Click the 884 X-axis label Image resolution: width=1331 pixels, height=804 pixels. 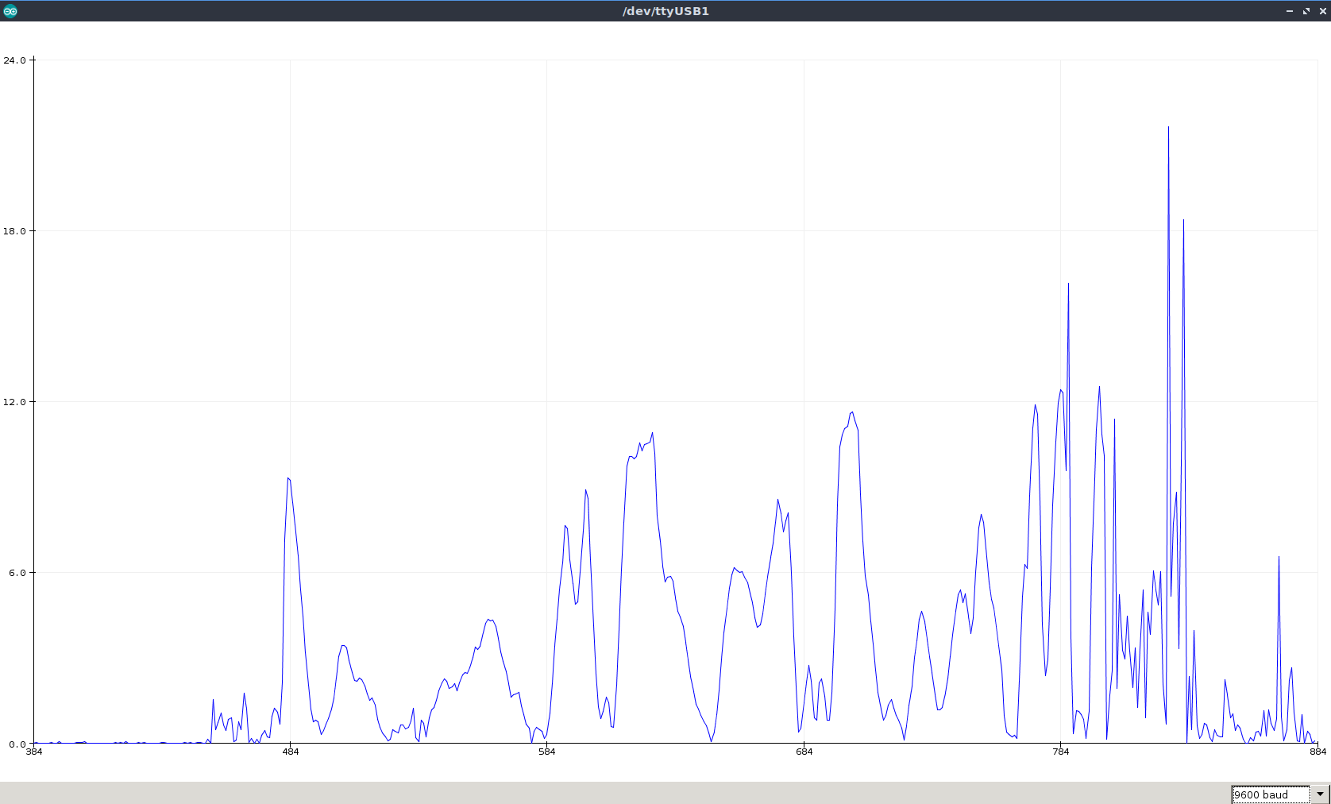[x=1318, y=752]
